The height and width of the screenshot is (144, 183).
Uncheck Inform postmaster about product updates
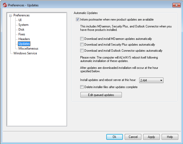pyautogui.click(x=78, y=20)
